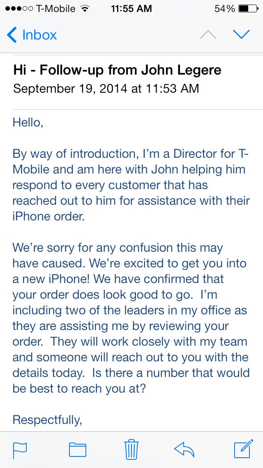Image resolution: width=263 pixels, height=468 pixels.
Task: Tap the 'By way of introduction' paragraph
Action: (x=131, y=185)
